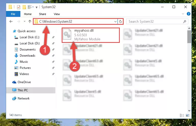Open the File menu

tap(13, 14)
